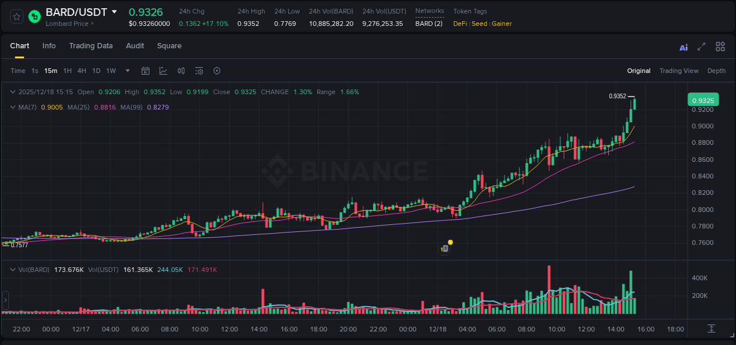
Task: Open the indicators list icon
Action: tap(199, 71)
